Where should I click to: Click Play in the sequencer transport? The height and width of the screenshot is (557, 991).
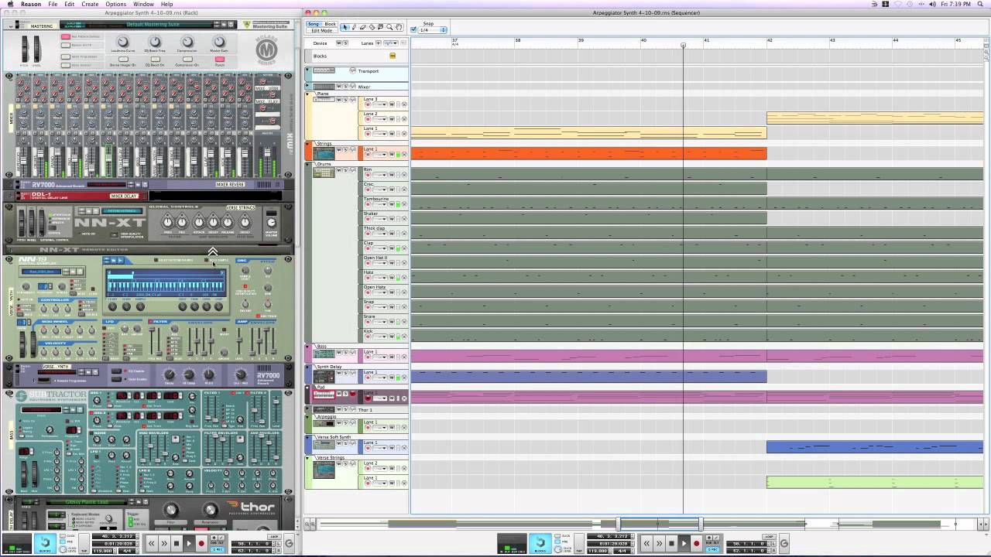click(x=684, y=543)
